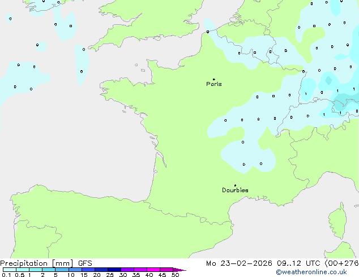
Task: Click the 20–25 mm legend color swatch
Action: 101,270
